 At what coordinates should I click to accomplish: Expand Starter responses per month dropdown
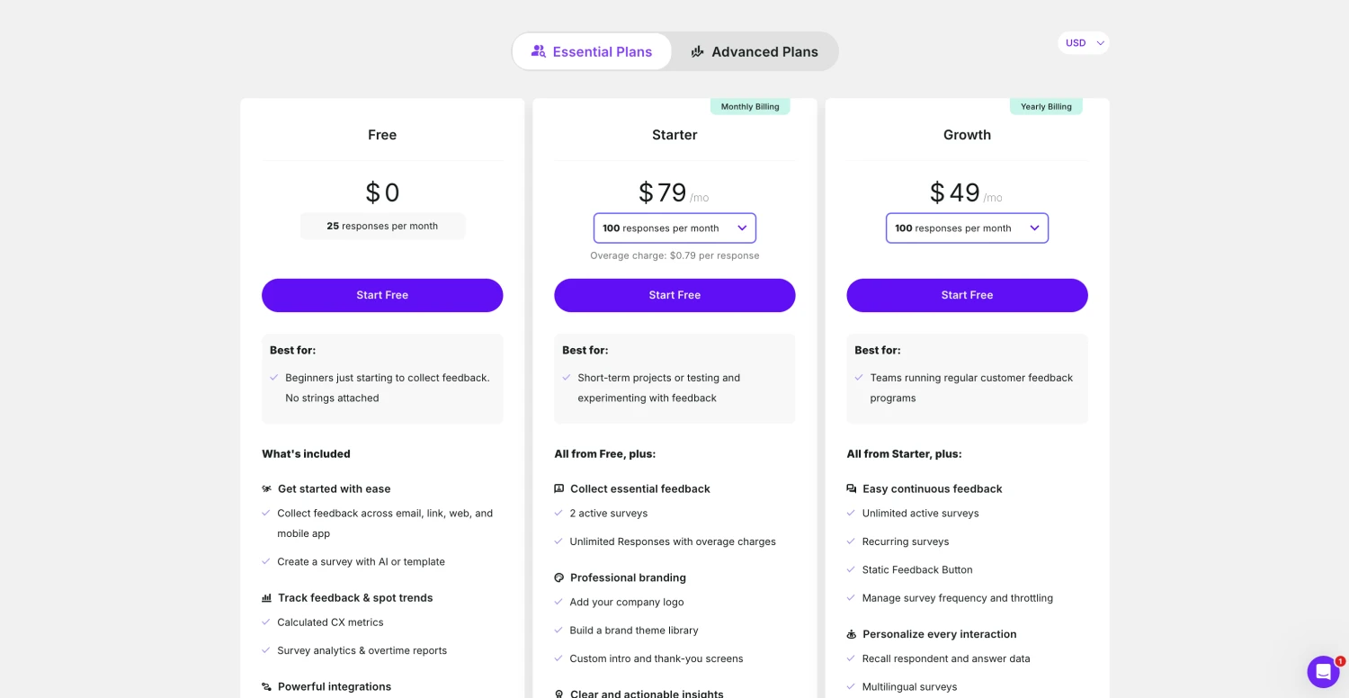click(674, 228)
